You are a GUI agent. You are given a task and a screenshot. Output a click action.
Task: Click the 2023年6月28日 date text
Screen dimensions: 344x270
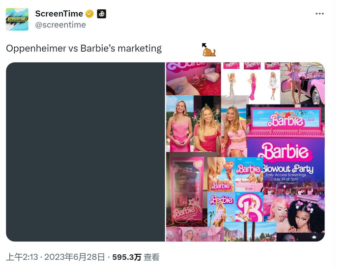click(x=75, y=257)
